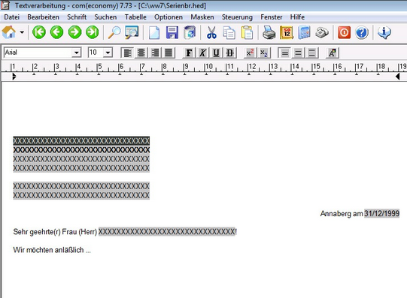This screenshot has height=298, width=407.
Task: Set single line spacing
Action: (284, 53)
